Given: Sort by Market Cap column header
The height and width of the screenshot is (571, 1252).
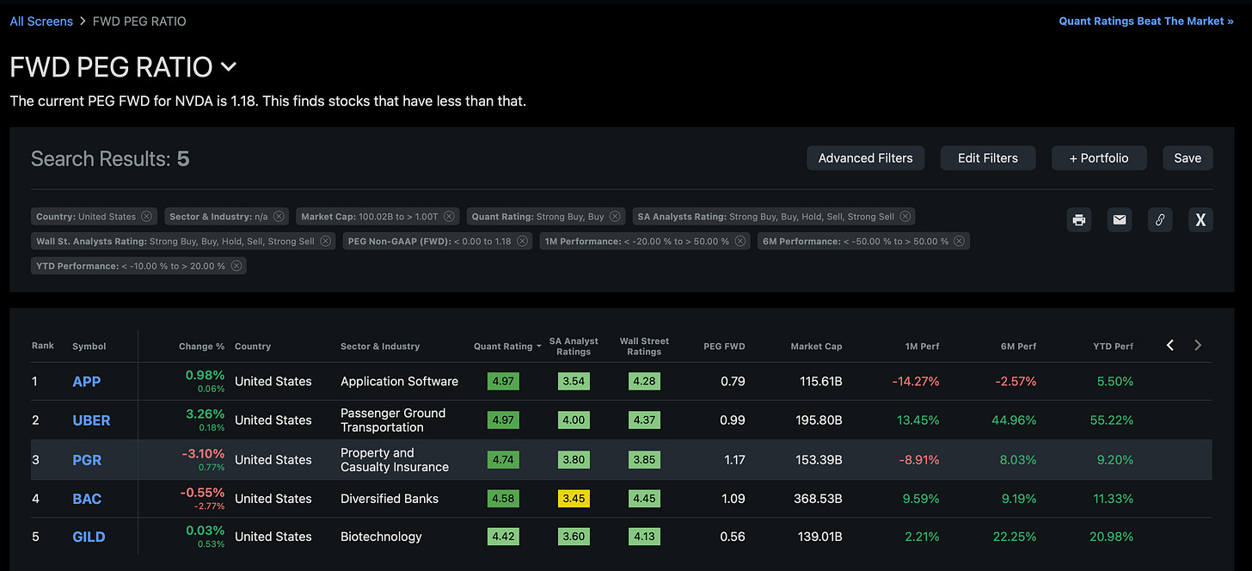Looking at the screenshot, I should [x=816, y=347].
